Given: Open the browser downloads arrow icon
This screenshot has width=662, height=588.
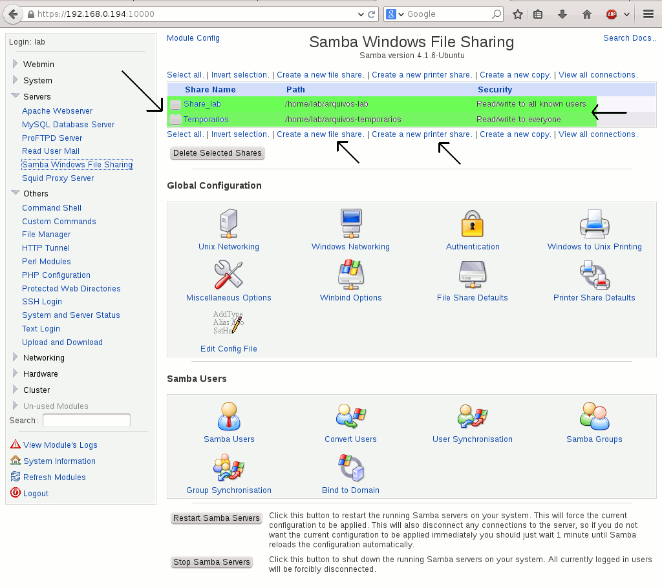Looking at the screenshot, I should (562, 14).
